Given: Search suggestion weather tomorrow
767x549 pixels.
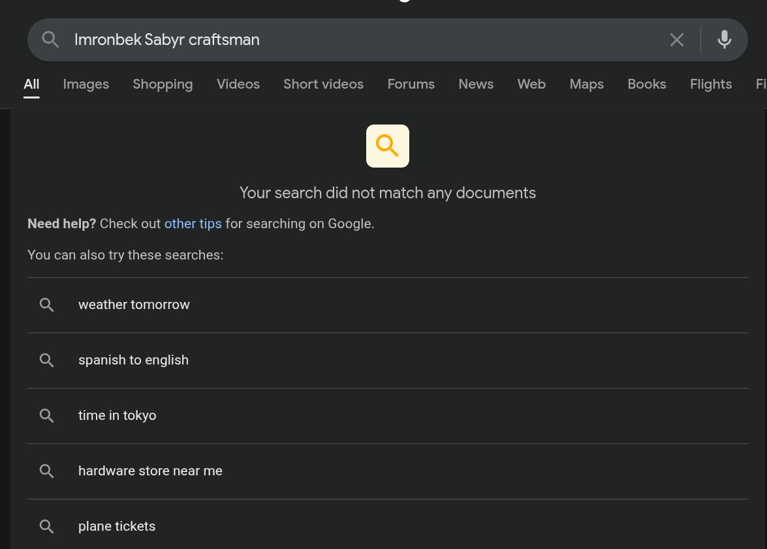Looking at the screenshot, I should [387, 304].
